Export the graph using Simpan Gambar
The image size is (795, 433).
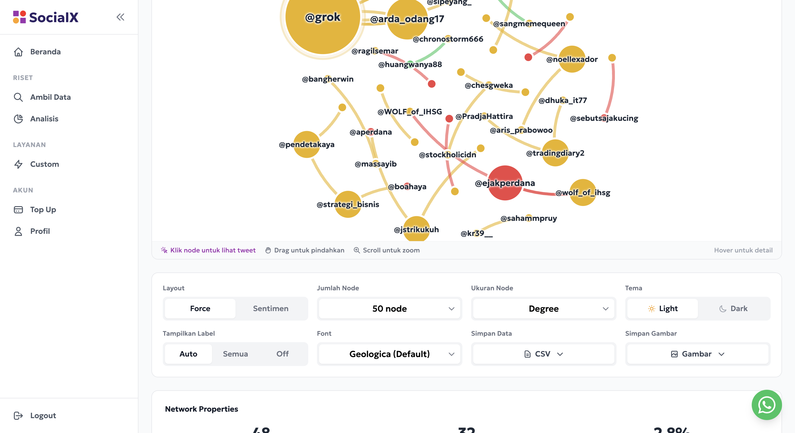pyautogui.click(x=697, y=354)
